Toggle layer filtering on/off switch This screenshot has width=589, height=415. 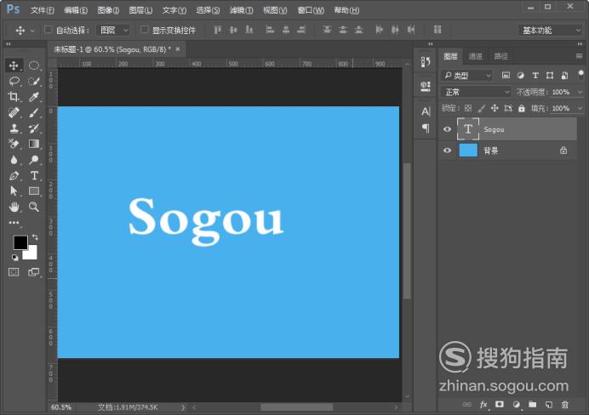[x=581, y=75]
